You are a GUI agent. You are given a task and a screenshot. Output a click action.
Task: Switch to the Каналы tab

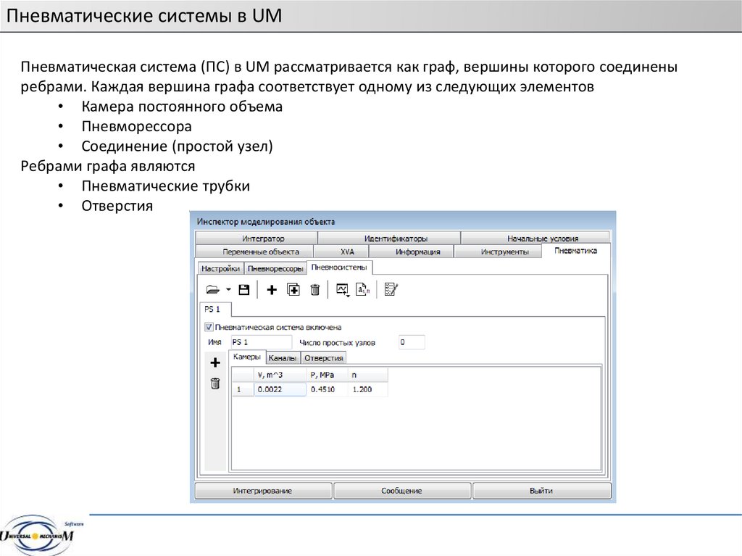click(x=283, y=358)
